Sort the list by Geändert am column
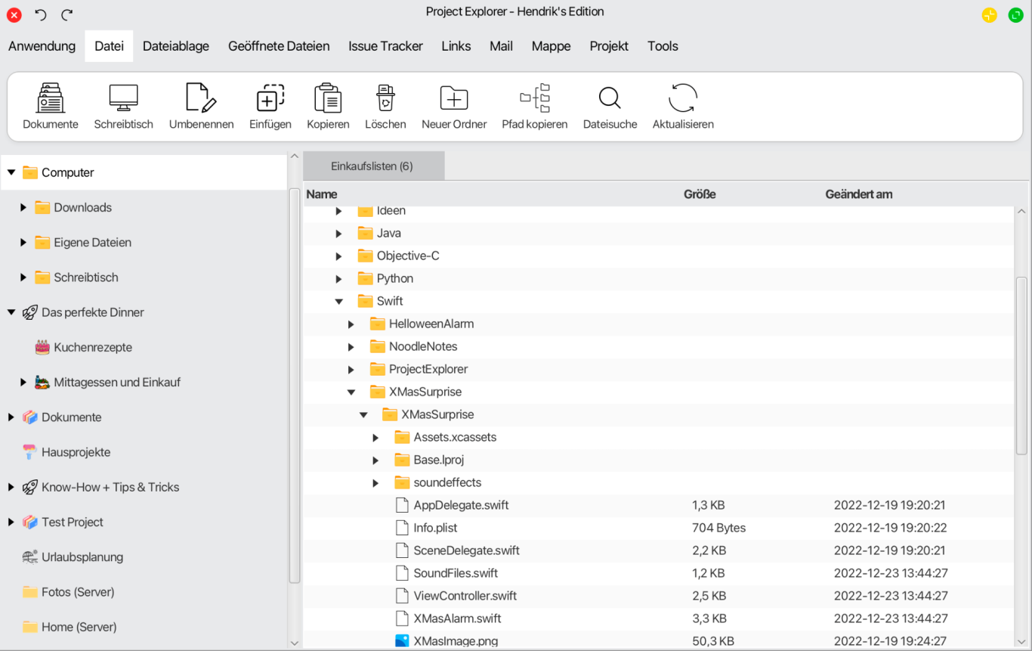Image resolution: width=1032 pixels, height=651 pixels. click(x=859, y=194)
